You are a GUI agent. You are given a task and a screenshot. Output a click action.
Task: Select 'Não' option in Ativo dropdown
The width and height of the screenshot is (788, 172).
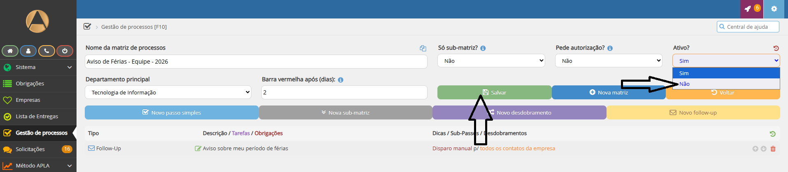point(685,84)
